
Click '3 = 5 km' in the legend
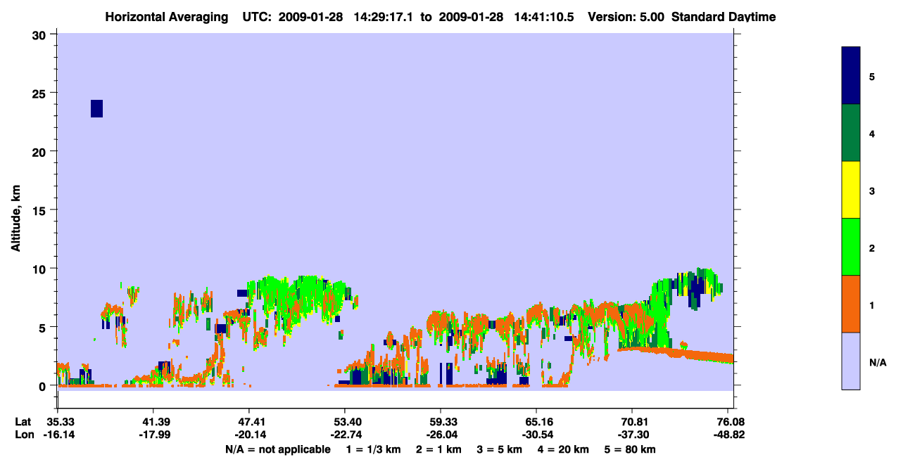[x=500, y=449]
